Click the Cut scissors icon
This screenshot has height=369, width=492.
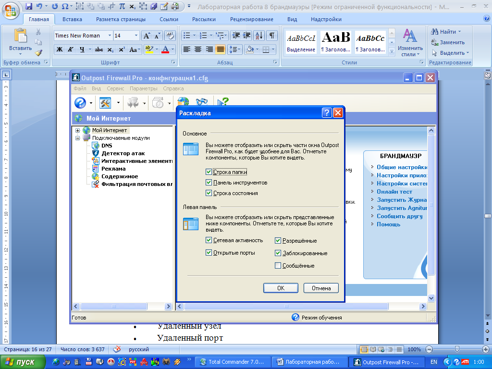pos(38,32)
